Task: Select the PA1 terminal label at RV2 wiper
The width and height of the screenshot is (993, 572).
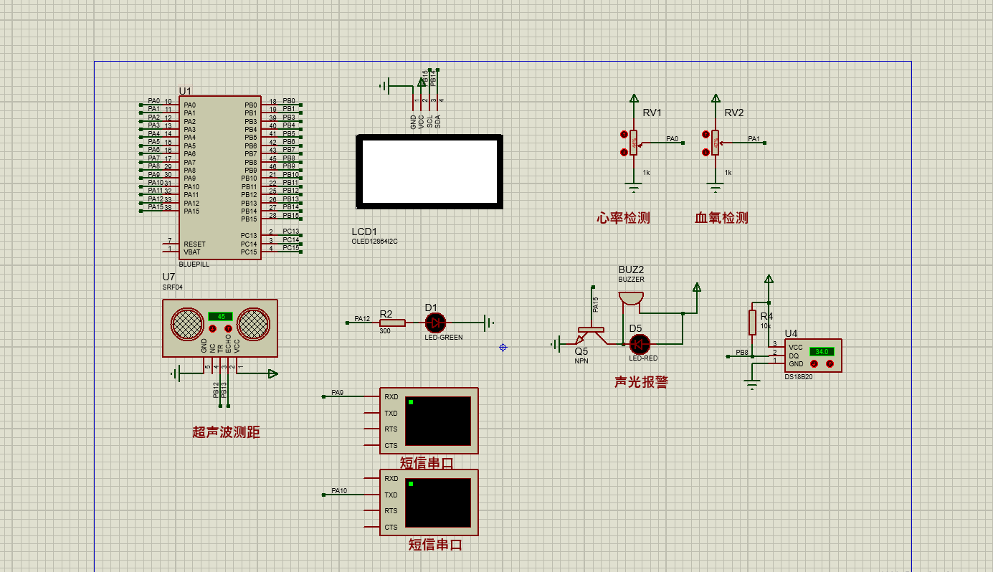Action: [754, 138]
